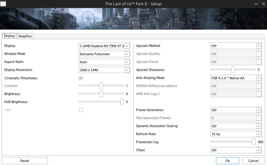Viewport: 267px width, 166px height.
Task: Click the Window Mode label
Action: (15, 54)
